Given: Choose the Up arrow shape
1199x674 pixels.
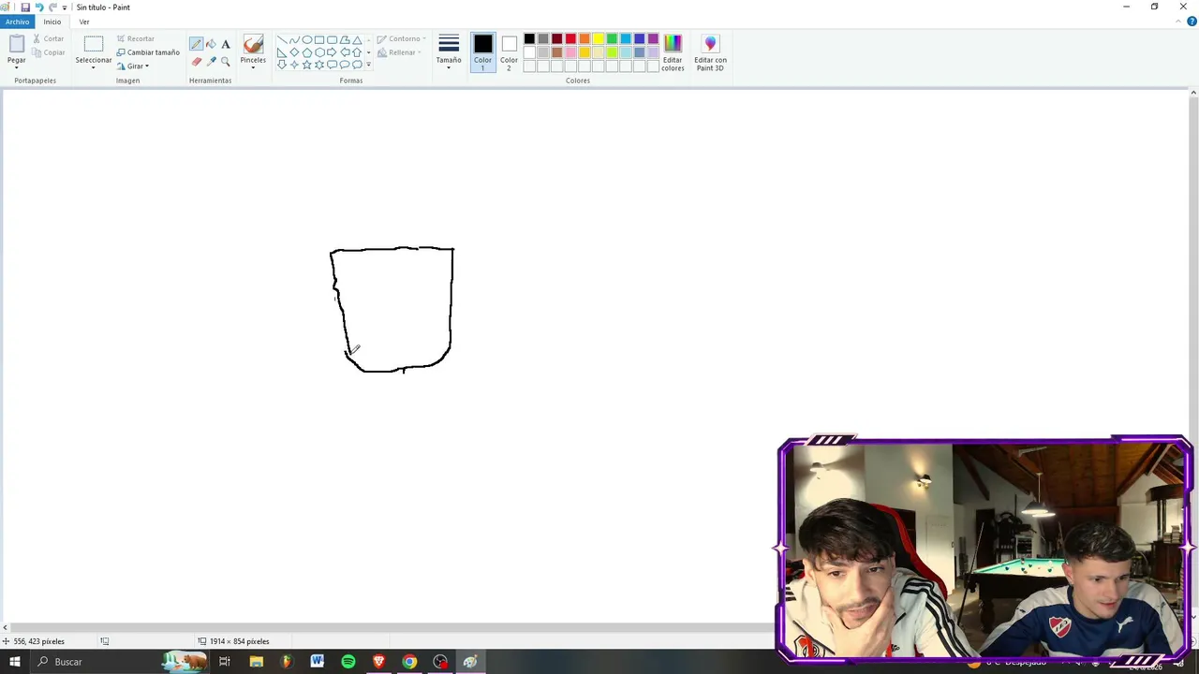Looking at the screenshot, I should pos(357,52).
